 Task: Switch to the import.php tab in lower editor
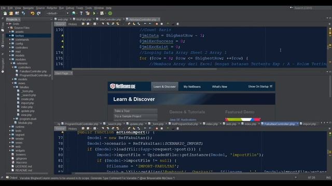click(x=309, y=124)
